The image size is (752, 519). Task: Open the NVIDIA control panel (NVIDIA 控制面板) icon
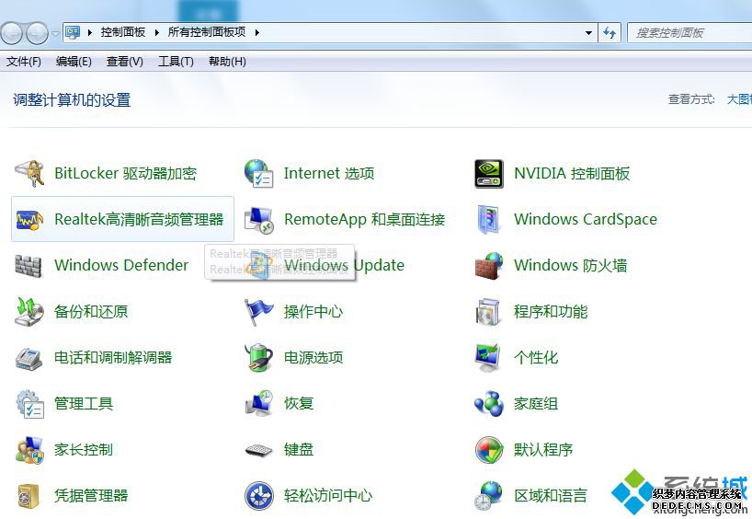489,174
